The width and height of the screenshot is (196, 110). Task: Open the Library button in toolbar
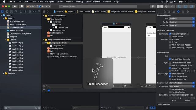coord(153,6)
